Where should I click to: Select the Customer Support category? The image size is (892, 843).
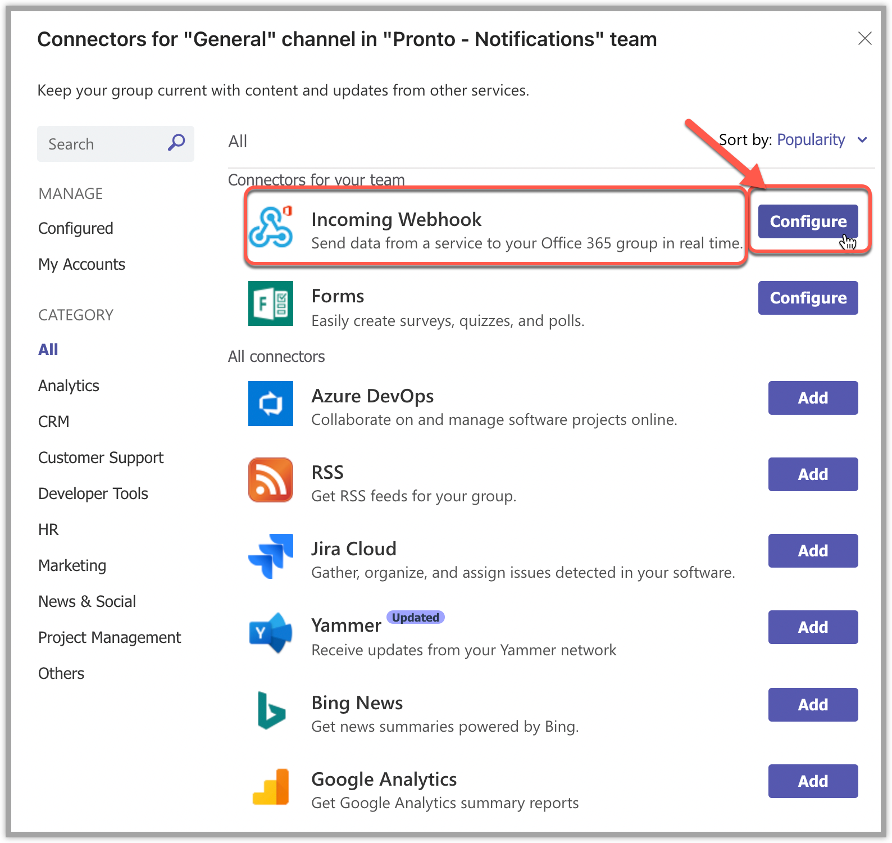coord(101,457)
